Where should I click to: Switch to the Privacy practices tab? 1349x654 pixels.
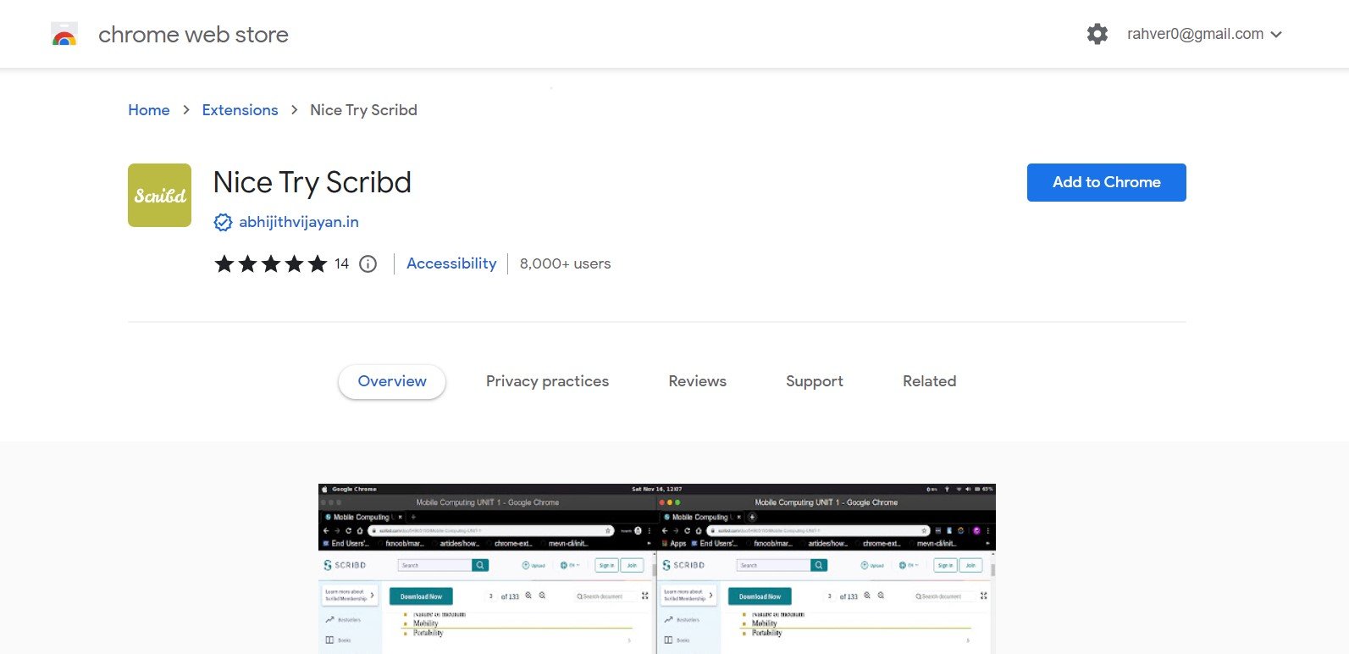click(x=547, y=381)
